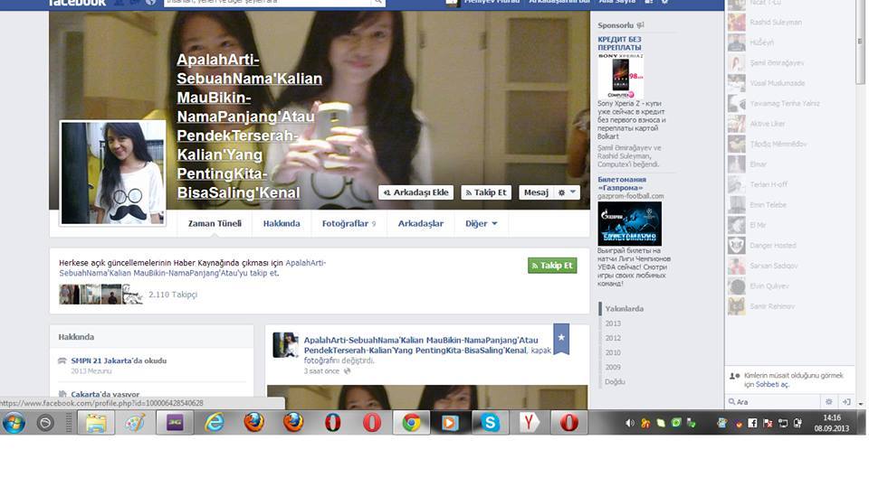
Task: Open the privacy shortcuts lock icon in top bar
Action: tap(649, 2)
